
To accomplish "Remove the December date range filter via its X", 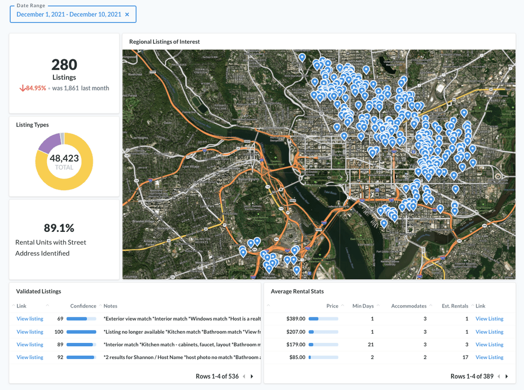I will pyautogui.click(x=127, y=14).
